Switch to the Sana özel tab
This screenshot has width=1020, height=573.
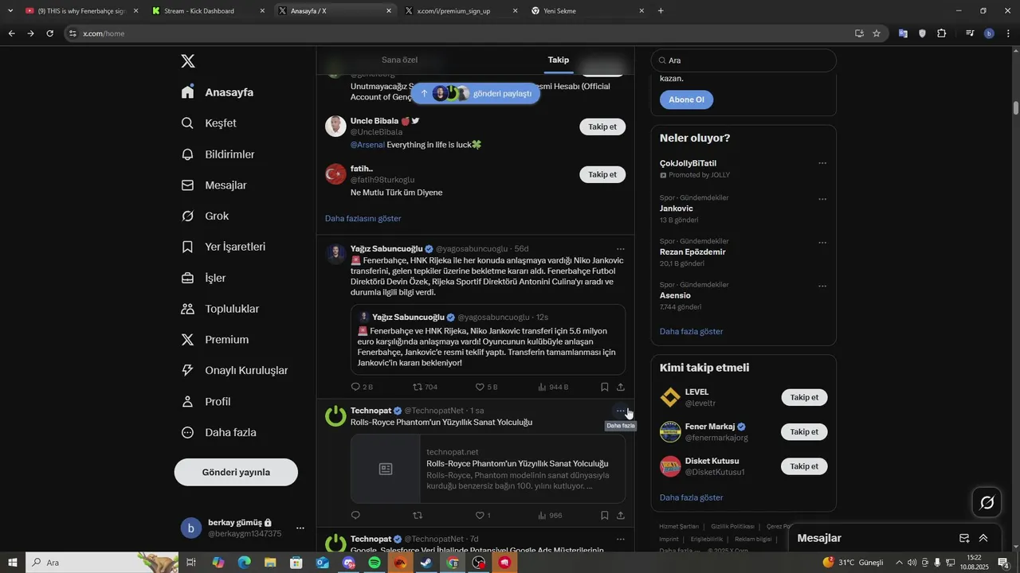(x=399, y=60)
